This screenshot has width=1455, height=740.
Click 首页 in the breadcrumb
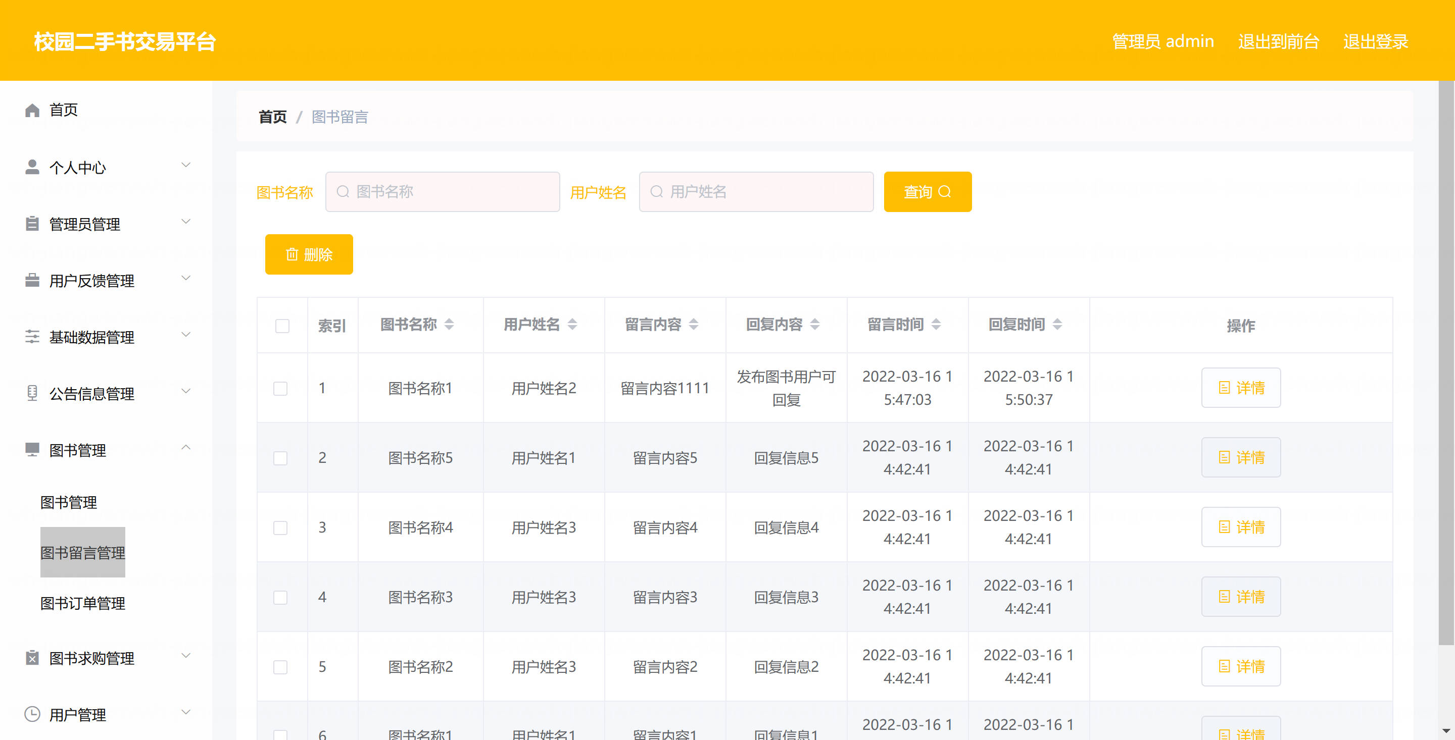pyautogui.click(x=272, y=117)
